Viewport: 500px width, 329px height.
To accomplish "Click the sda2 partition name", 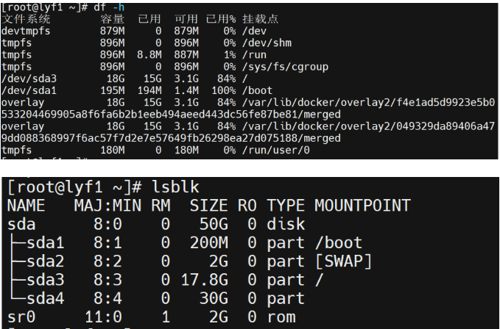I will tap(45, 261).
